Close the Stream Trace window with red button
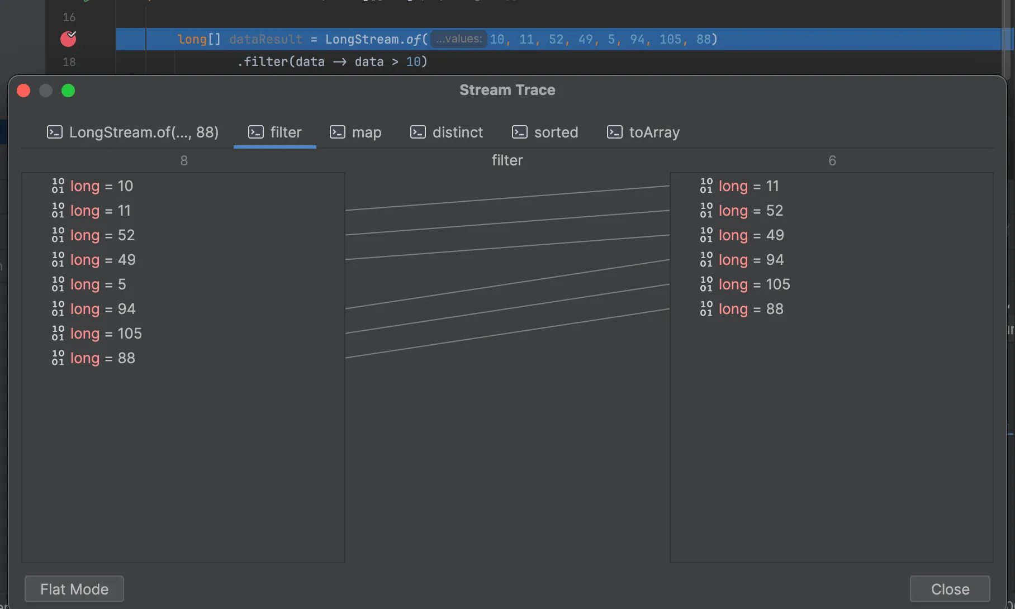The image size is (1015, 609). [23, 91]
